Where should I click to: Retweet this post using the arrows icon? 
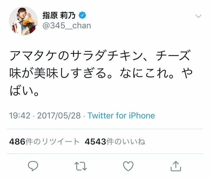tap(81, 166)
